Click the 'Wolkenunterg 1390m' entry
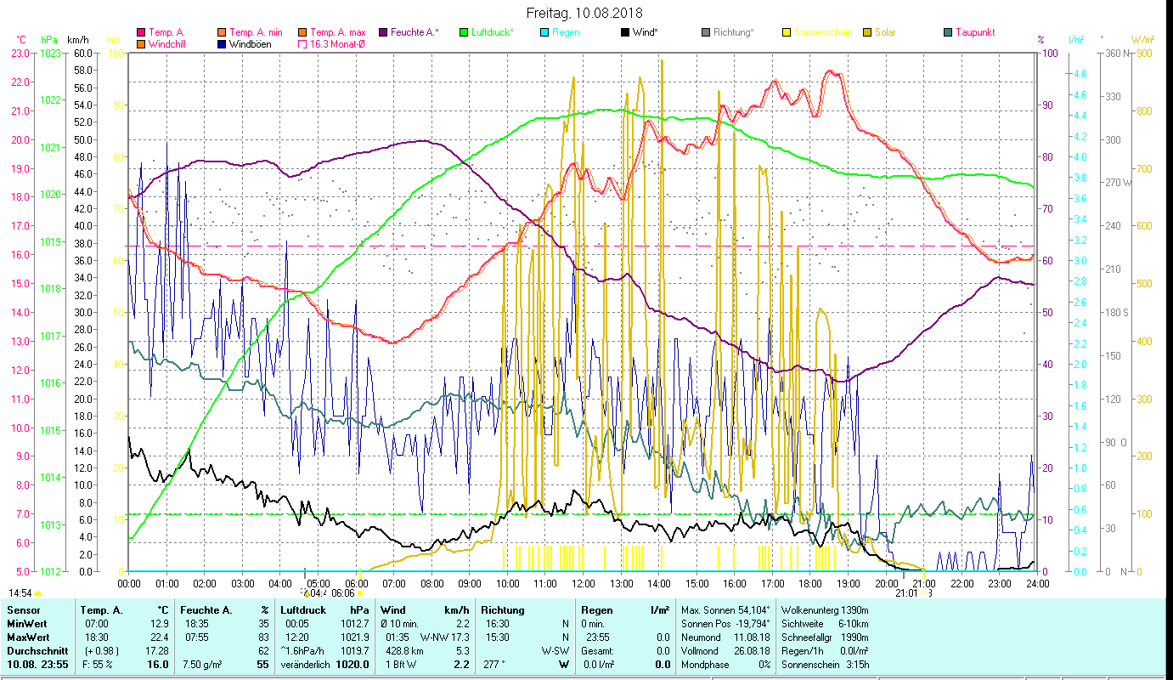The image size is (1173, 680). (825, 610)
